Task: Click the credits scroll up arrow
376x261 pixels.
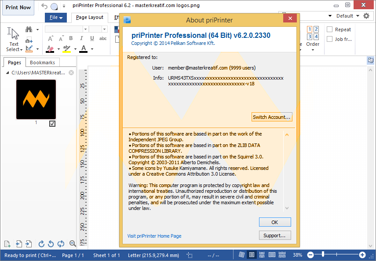Action: (x=287, y=135)
